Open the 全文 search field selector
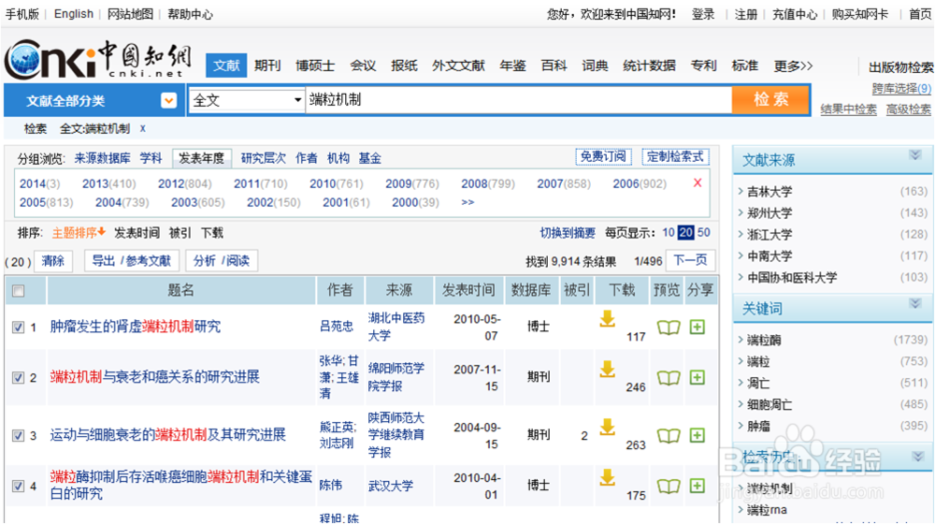This screenshot has height=524, width=935. (x=247, y=100)
